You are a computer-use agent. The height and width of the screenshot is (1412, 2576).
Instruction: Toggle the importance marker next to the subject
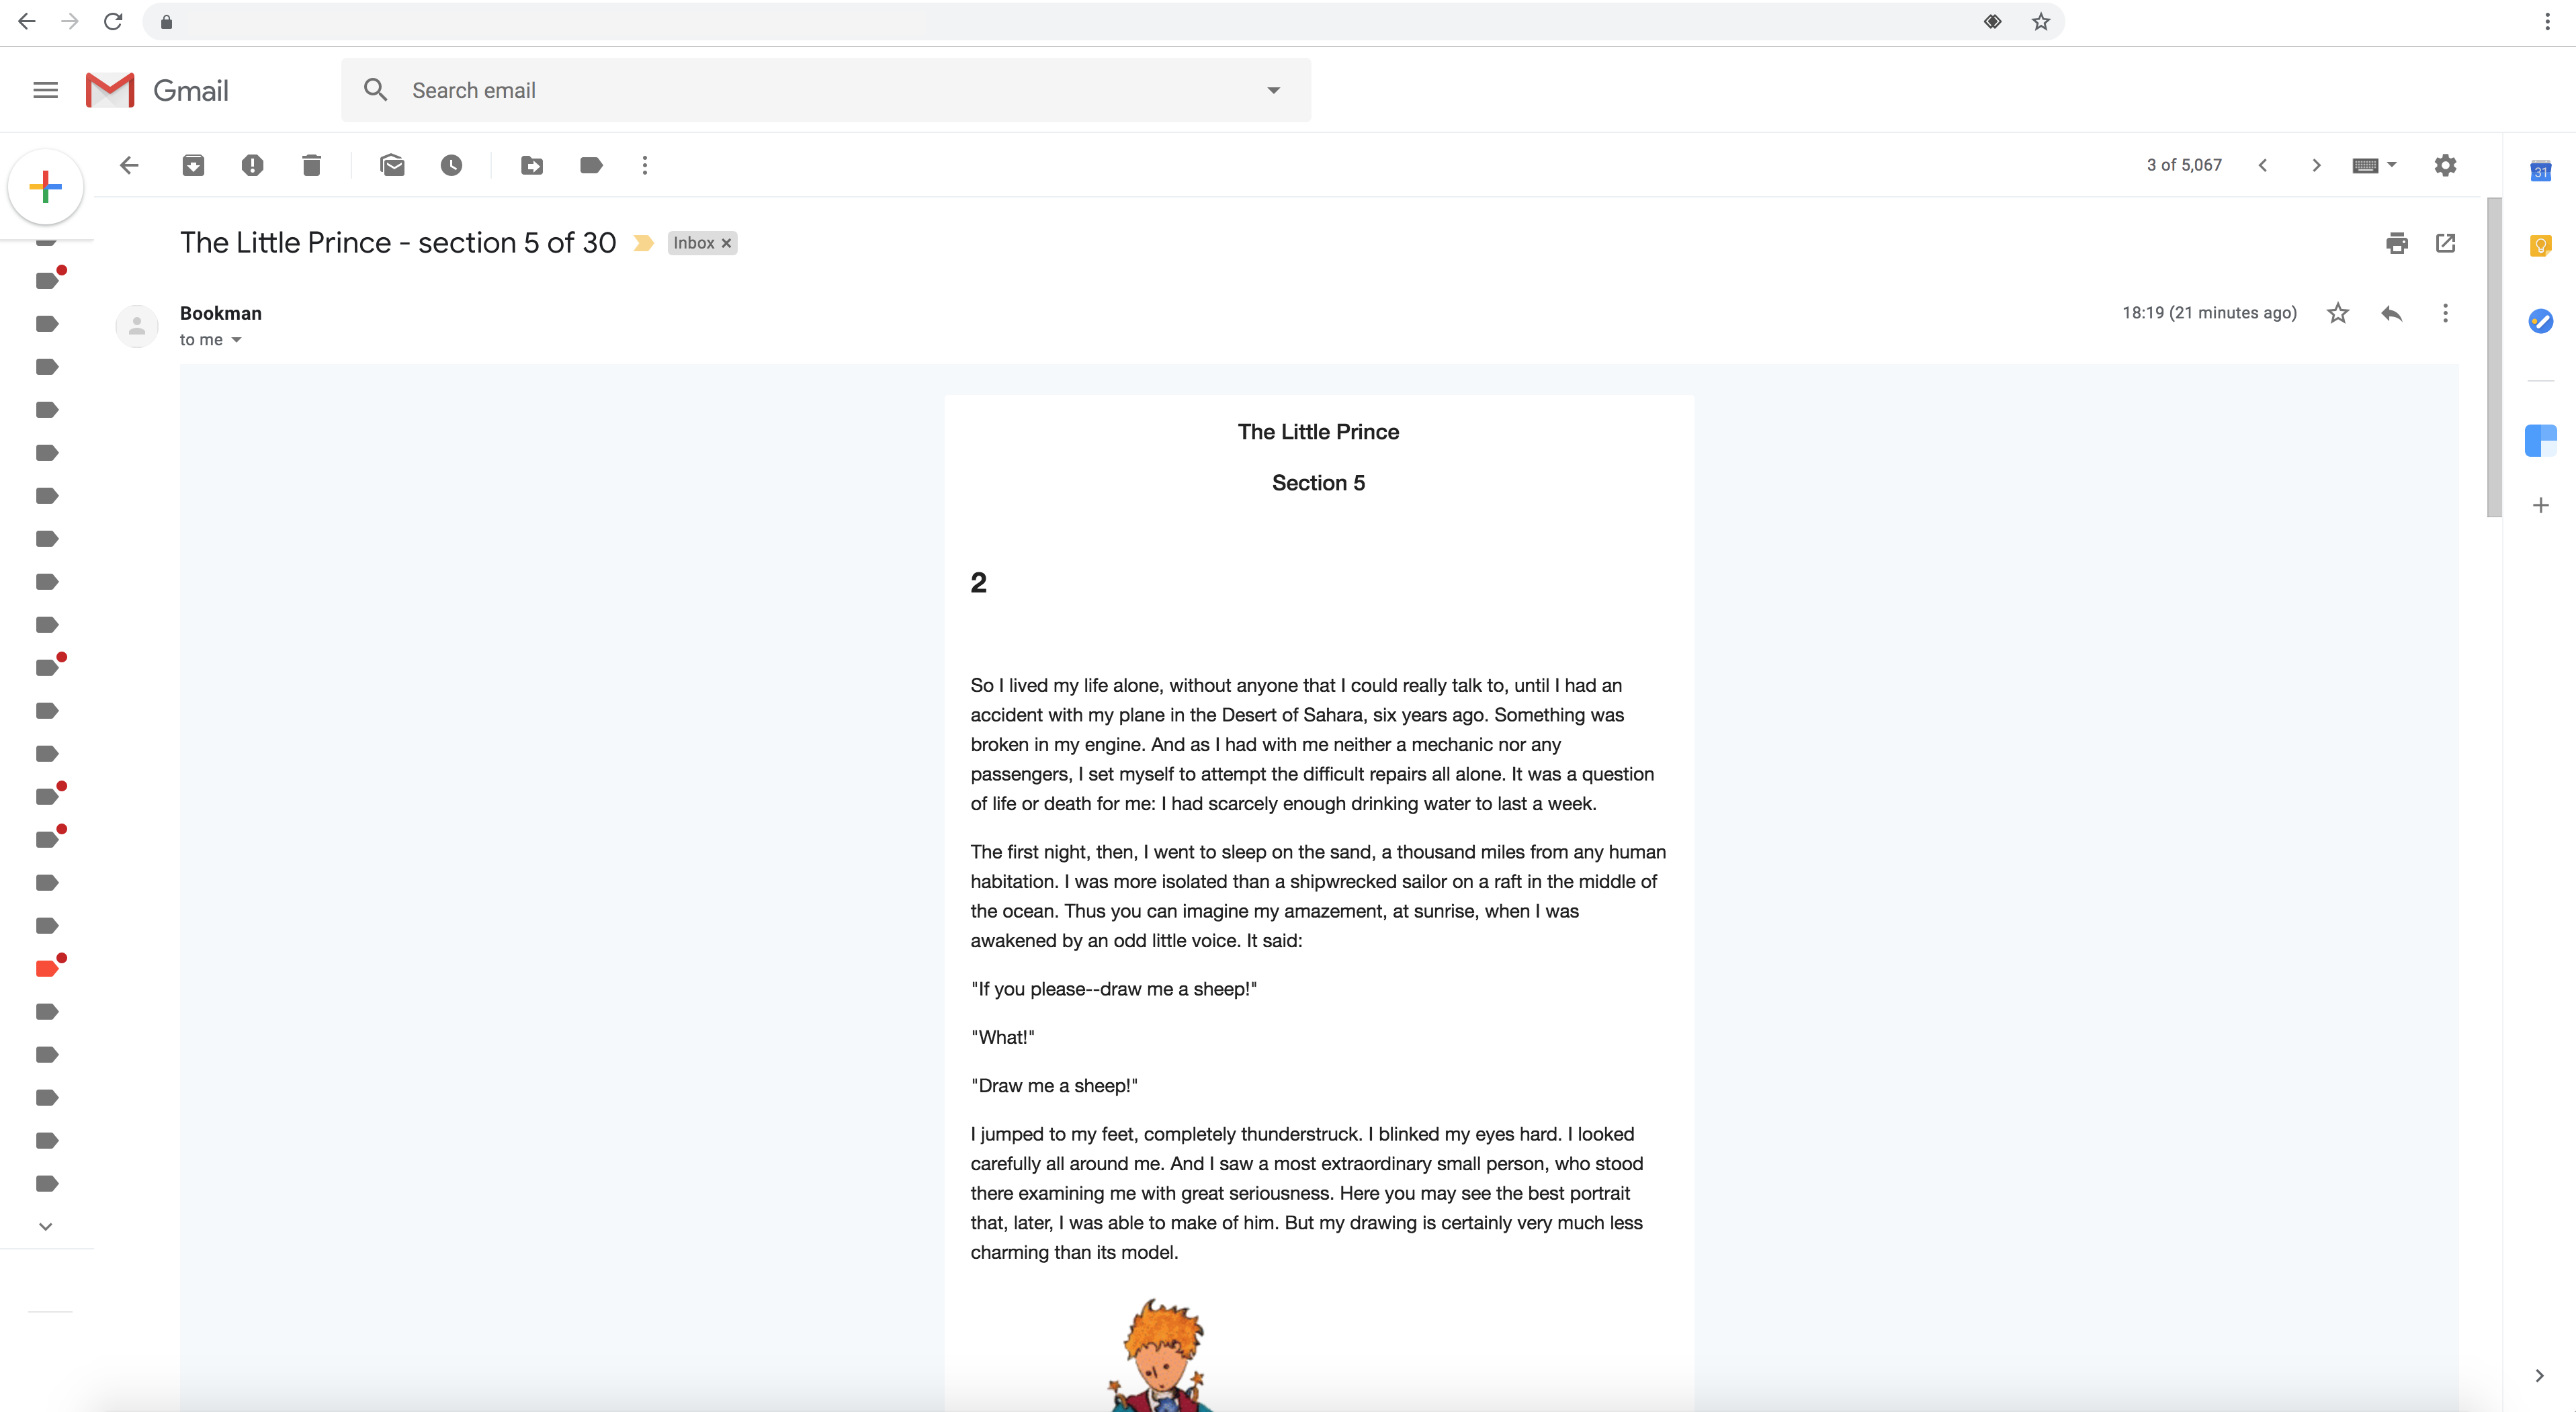pyautogui.click(x=642, y=242)
